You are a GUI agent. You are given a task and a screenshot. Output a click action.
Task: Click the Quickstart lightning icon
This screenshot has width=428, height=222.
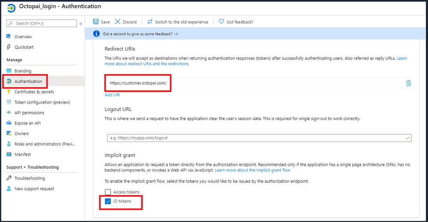(x=9, y=47)
